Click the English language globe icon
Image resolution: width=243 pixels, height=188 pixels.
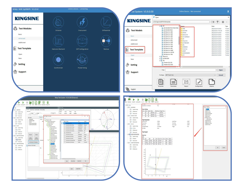click(128, 89)
